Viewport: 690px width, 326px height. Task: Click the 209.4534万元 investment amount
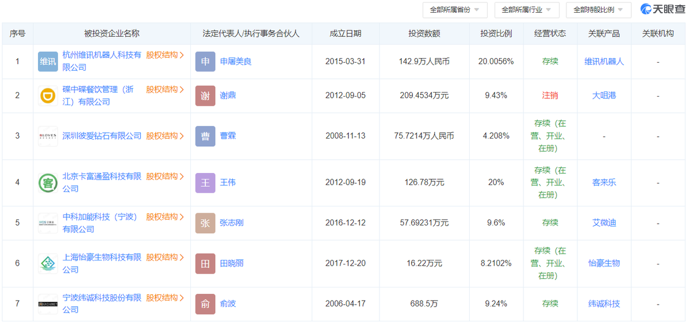[x=424, y=95]
